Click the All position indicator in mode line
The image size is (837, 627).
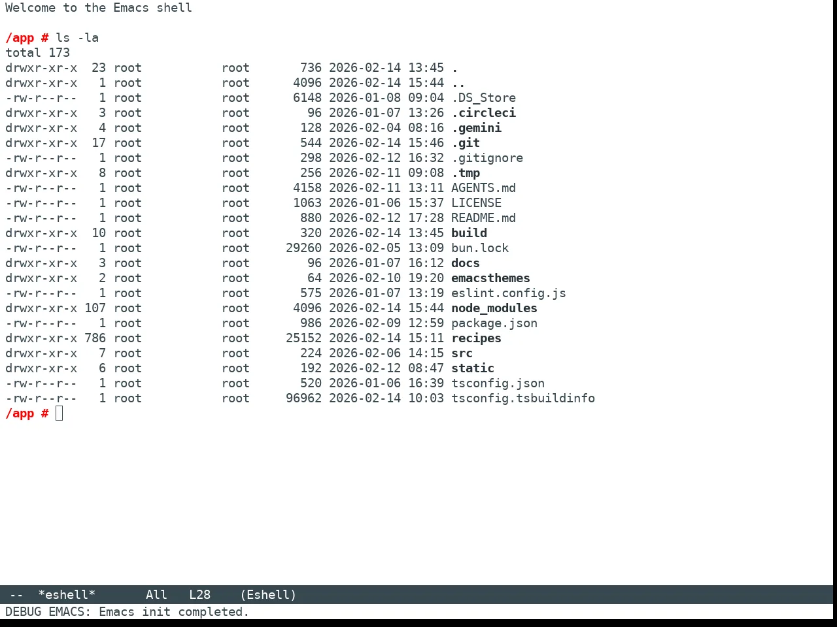pos(156,595)
